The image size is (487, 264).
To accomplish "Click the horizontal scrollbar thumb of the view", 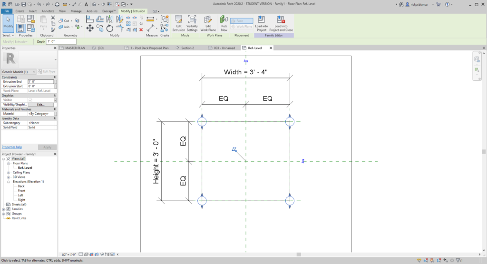I will 299,254.
